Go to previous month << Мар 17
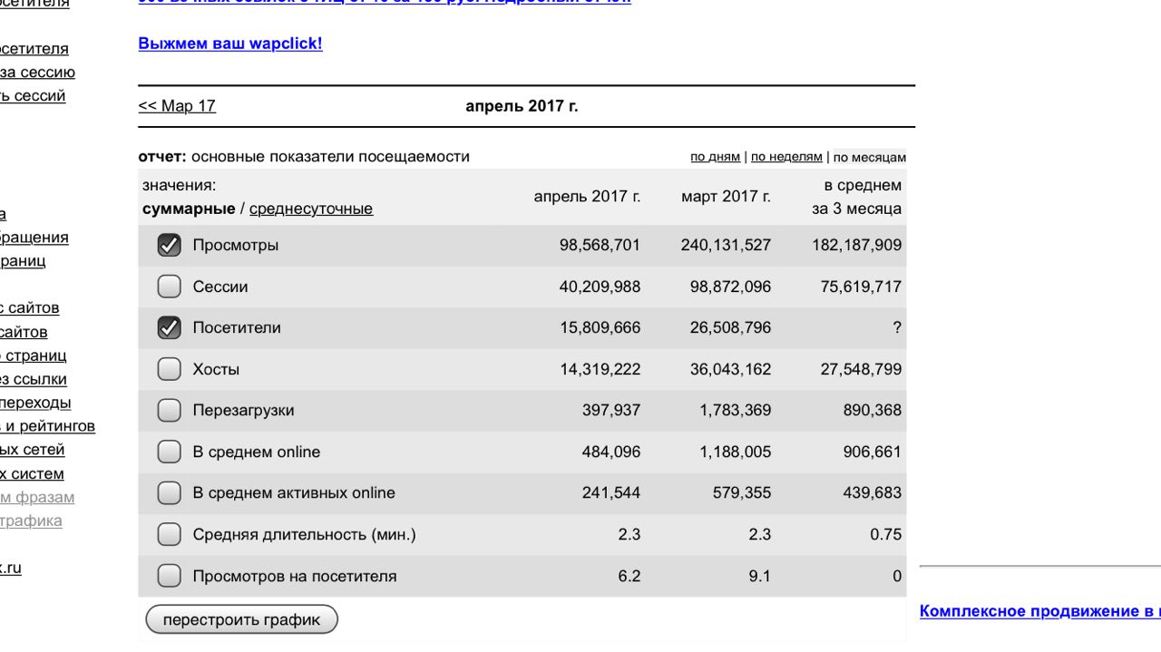This screenshot has width=1161, height=652. 177,106
